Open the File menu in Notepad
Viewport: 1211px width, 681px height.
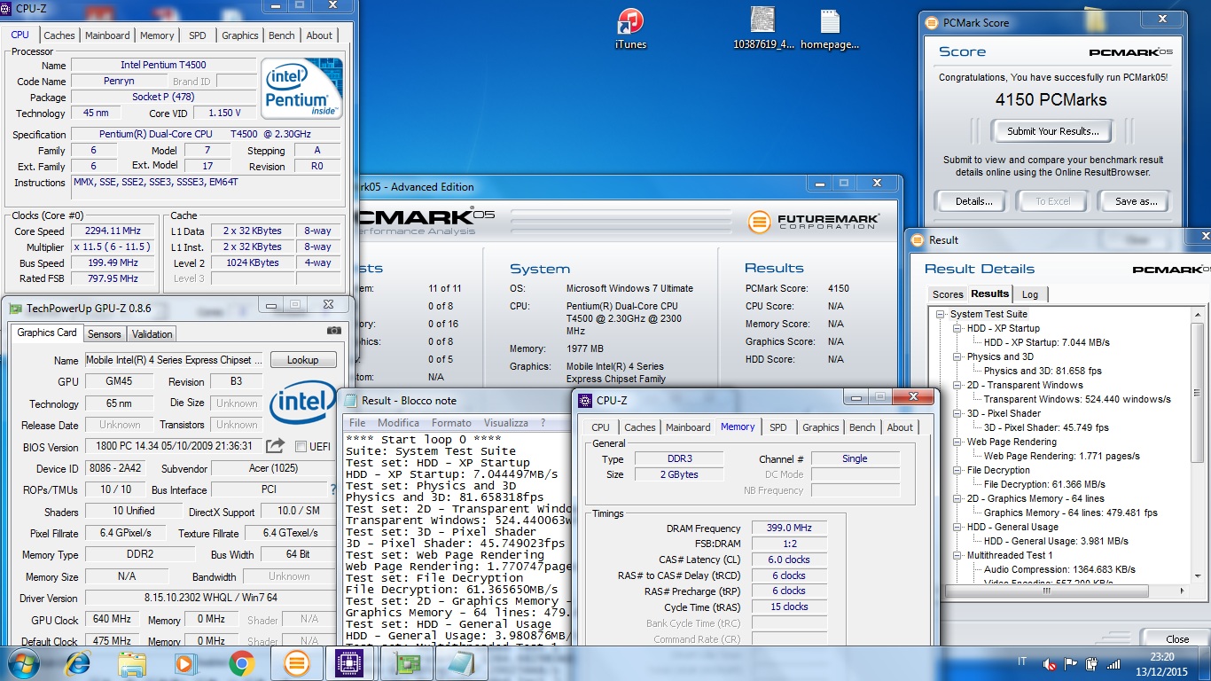point(357,423)
